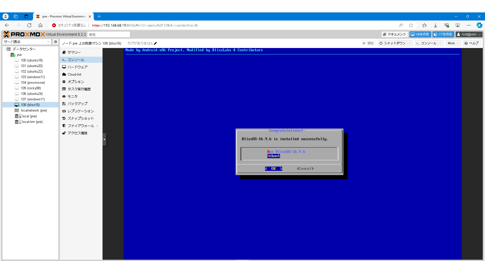The image size is (485, 261).
Task: Open the Copilot sidebar icon
Action: tap(479, 25)
